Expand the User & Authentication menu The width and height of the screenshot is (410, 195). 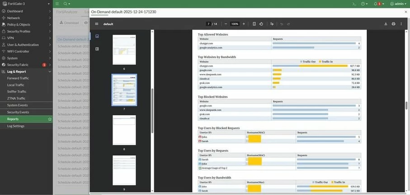coord(26,45)
